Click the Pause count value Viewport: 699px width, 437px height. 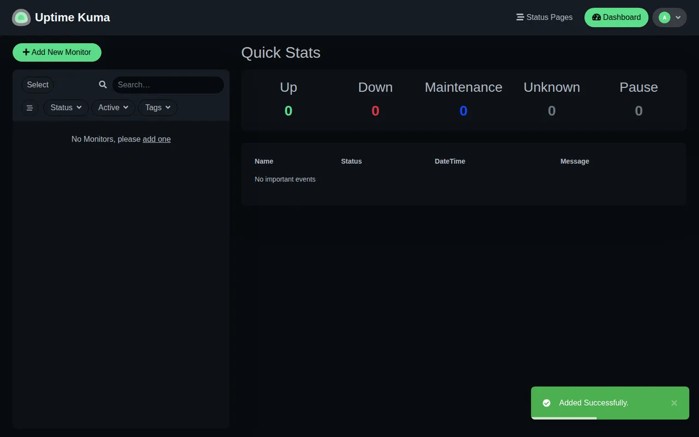click(x=638, y=111)
